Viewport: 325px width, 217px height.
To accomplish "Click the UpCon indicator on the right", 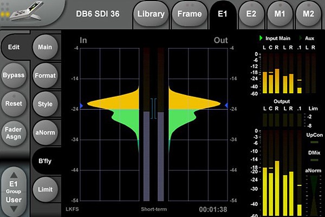I will 313,142.
